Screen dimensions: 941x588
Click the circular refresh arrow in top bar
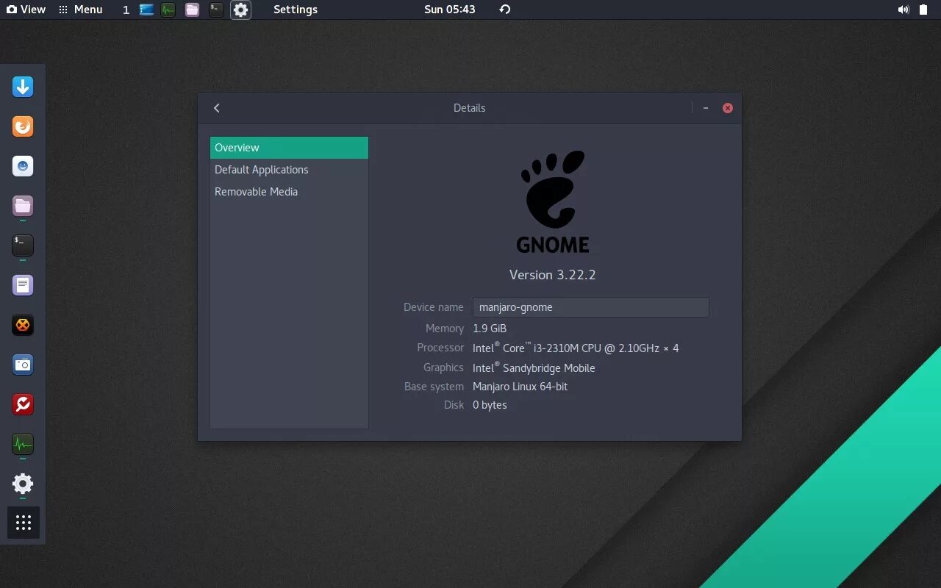504,10
